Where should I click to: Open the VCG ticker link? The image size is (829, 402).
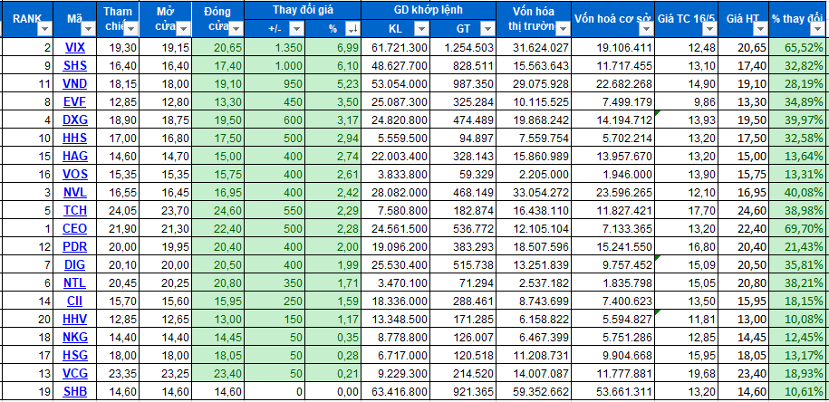point(75,373)
